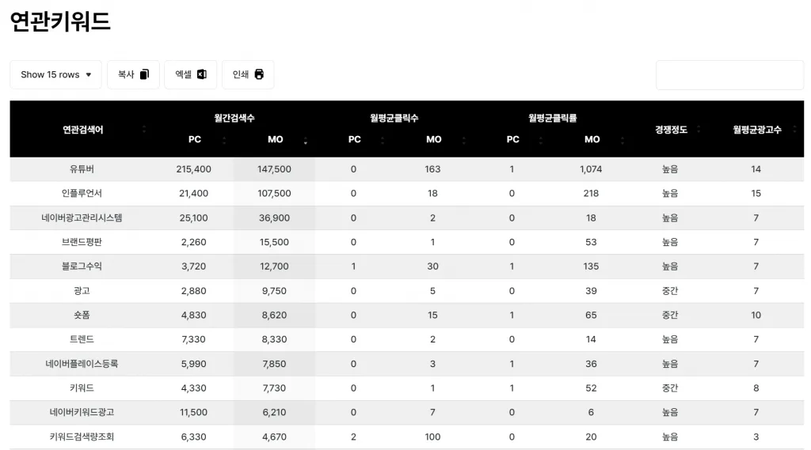Viewport: 811px width, 450px height.
Task: Click the 네이버키워드광고 keyword cell
Action: 82,412
